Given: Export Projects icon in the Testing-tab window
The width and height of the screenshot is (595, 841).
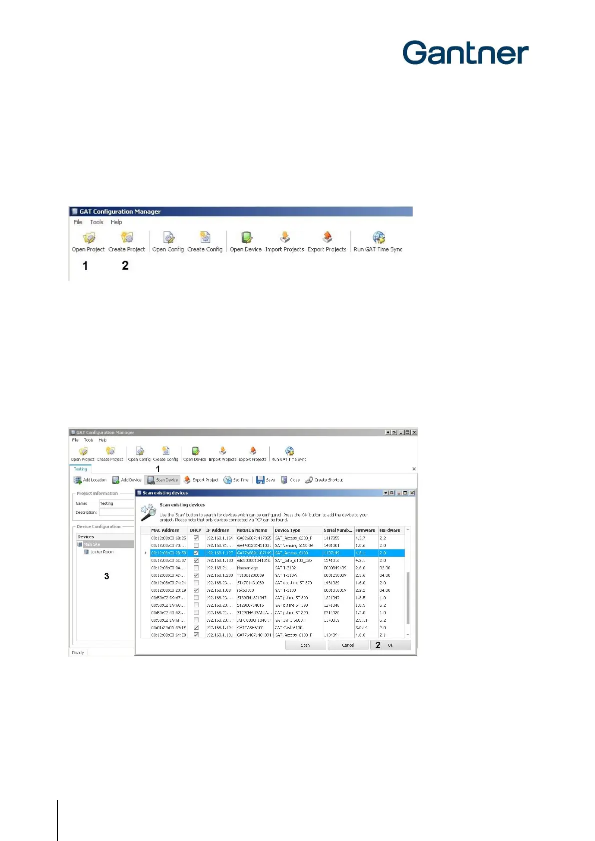Looking at the screenshot, I should tap(253, 451).
